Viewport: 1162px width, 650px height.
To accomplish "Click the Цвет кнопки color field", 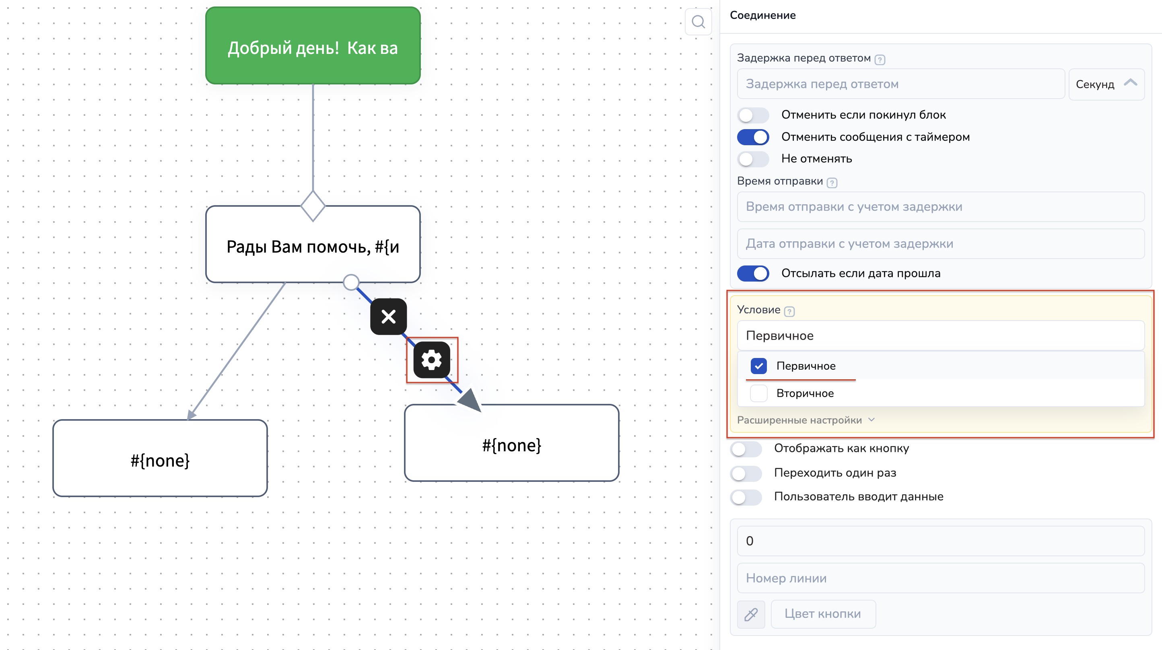I will (x=823, y=614).
